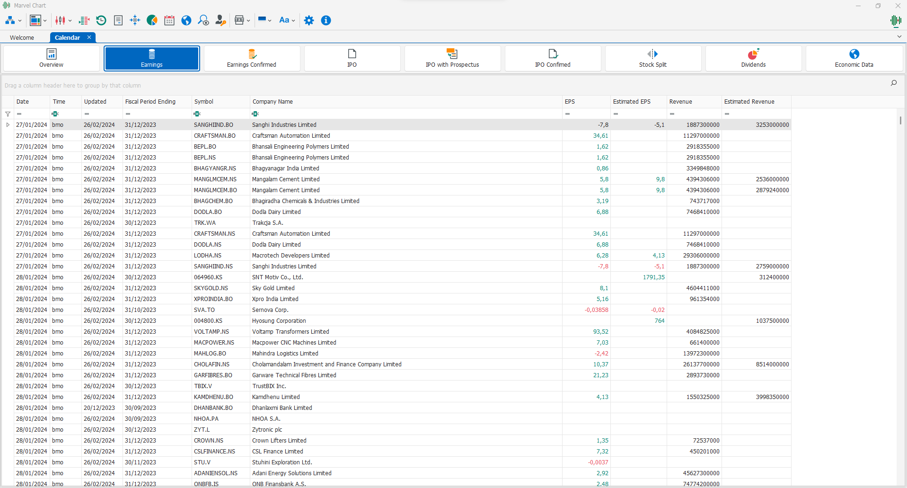Sort by the Date column header

[32, 102]
